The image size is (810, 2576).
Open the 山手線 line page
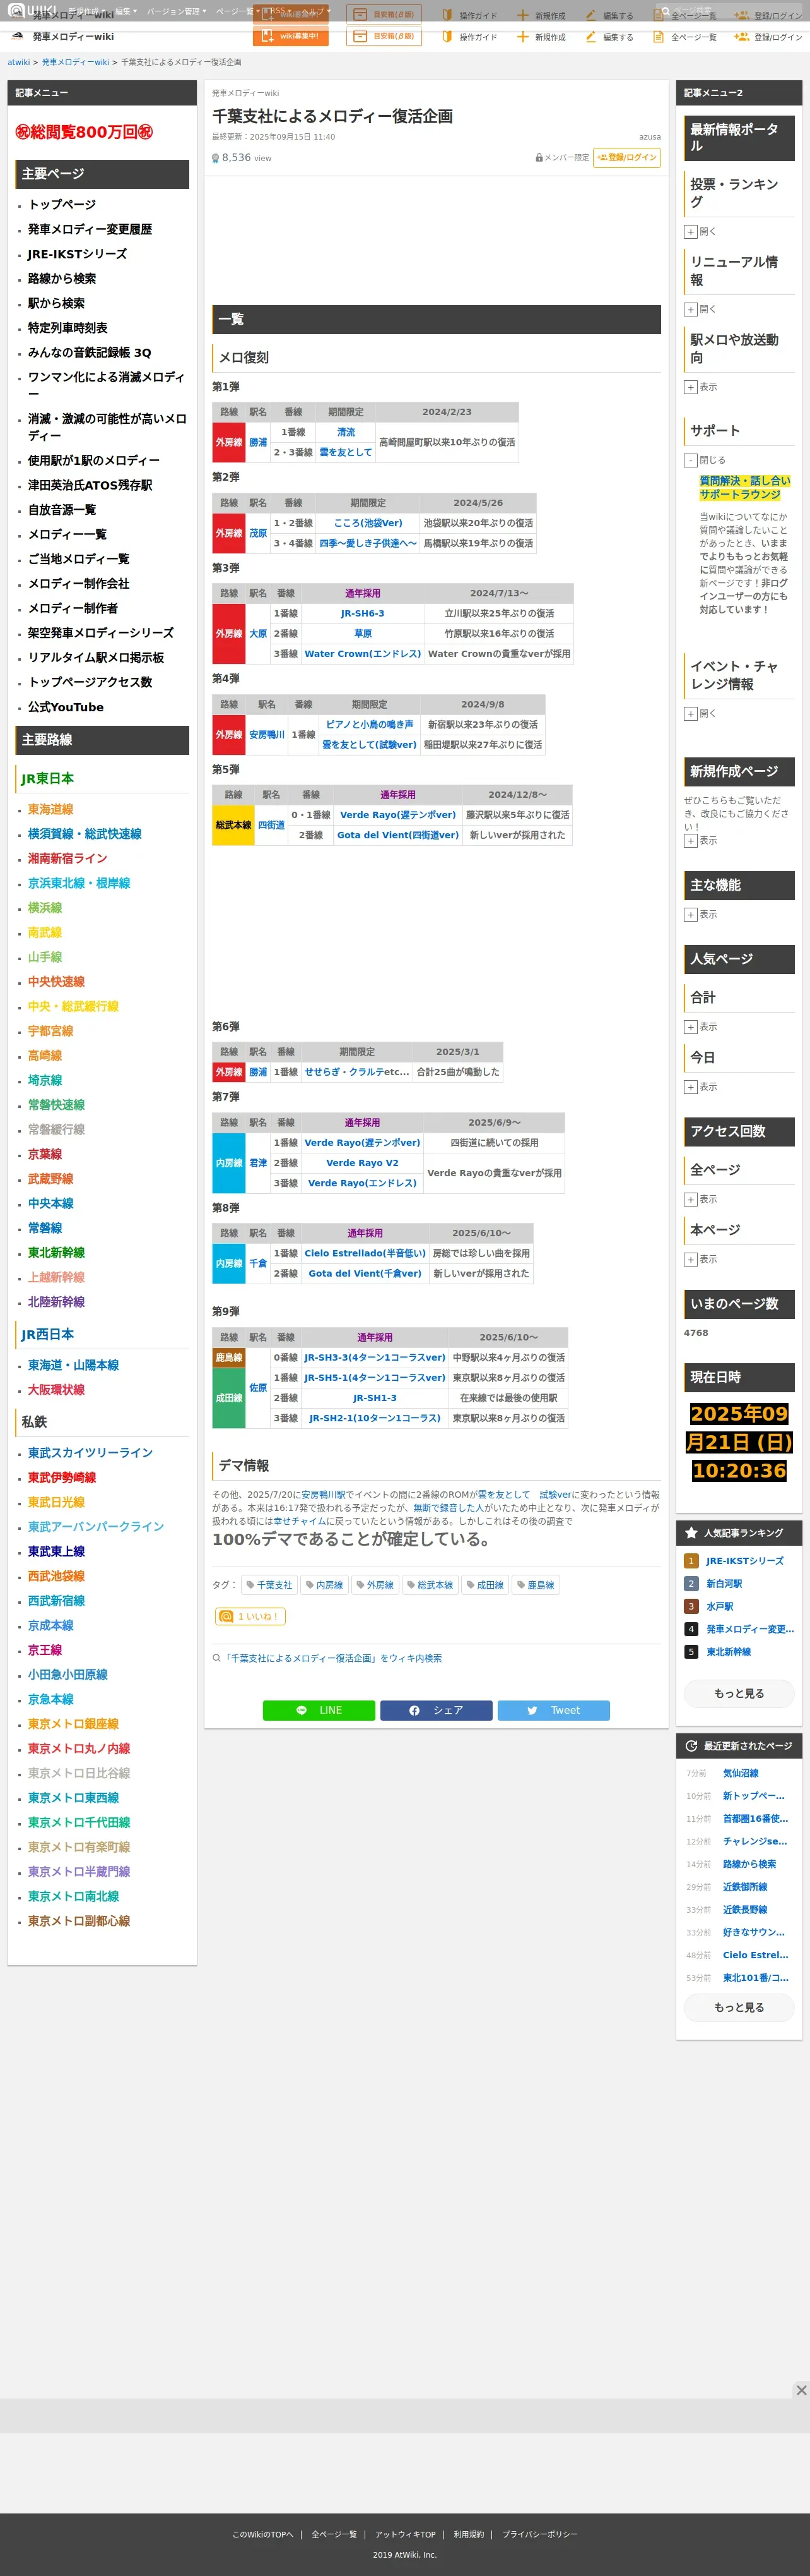(x=45, y=957)
